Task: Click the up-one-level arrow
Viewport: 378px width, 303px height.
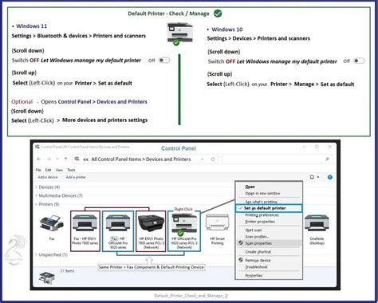Action: pyautogui.click(x=65, y=159)
